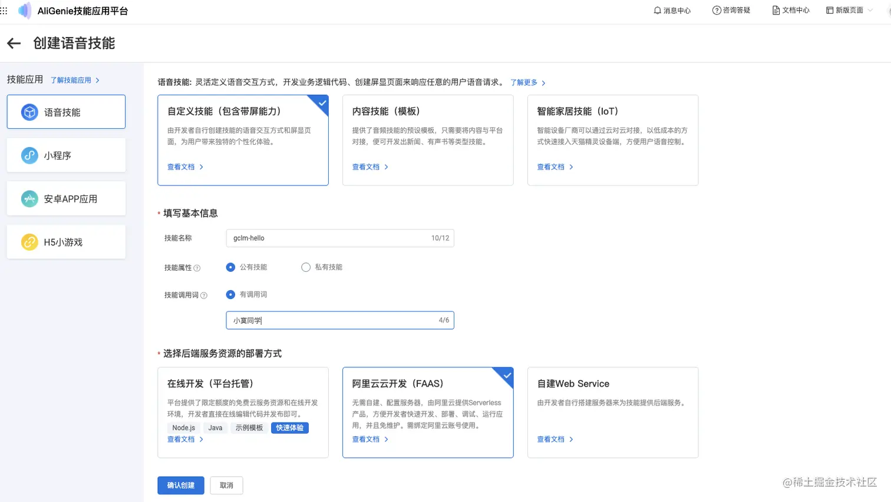This screenshot has width=891, height=502.
Task: Open 查看文档 under 内容技能
Action: [x=371, y=167]
